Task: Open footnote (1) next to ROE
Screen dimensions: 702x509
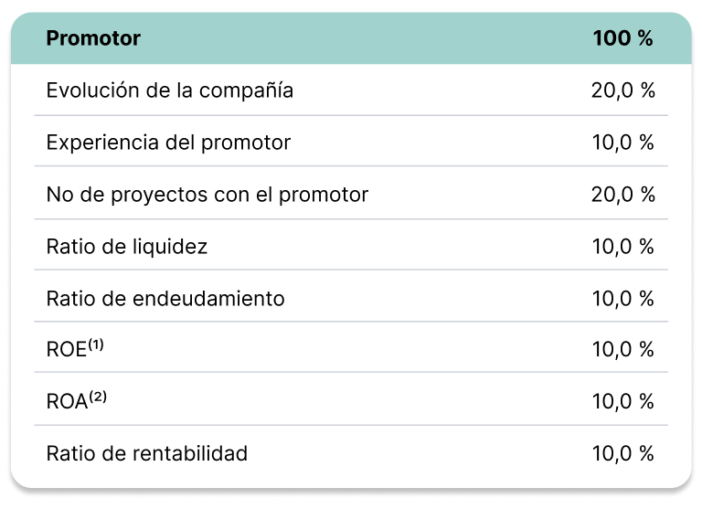Action: (x=96, y=345)
